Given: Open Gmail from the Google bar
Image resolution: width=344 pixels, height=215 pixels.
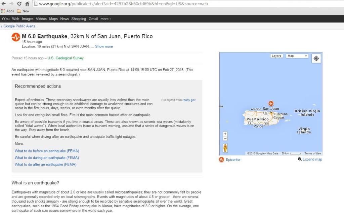Looking at the screenshot, I should point(93,19).
